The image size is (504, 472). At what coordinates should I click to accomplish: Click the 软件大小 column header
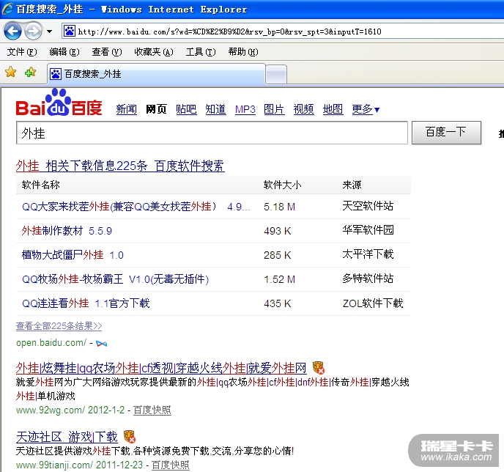pyautogui.click(x=283, y=185)
